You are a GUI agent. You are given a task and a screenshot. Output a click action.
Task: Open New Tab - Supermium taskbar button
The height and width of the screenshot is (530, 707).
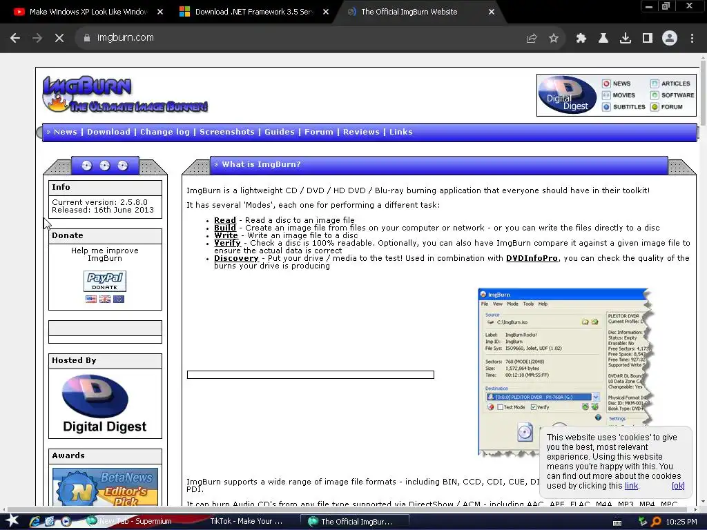coord(129,522)
